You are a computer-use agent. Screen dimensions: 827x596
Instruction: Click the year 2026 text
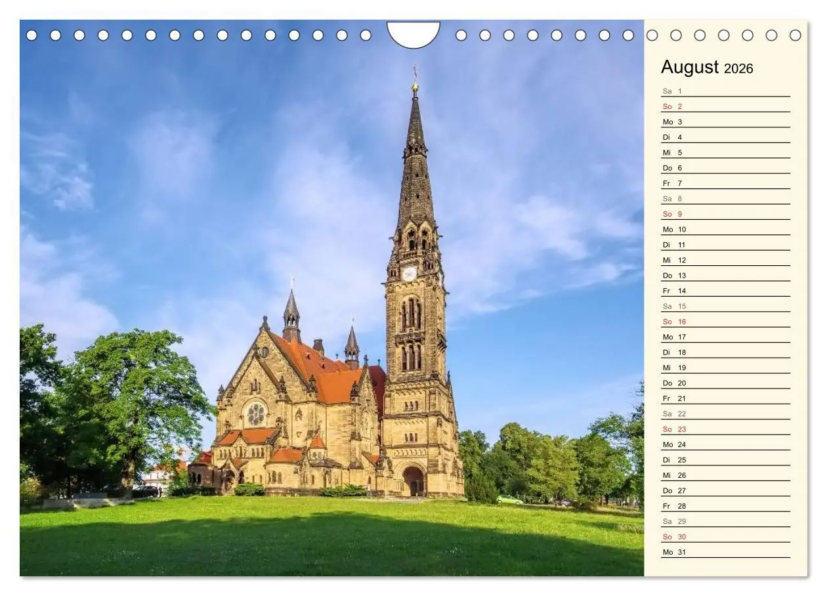tap(740, 68)
